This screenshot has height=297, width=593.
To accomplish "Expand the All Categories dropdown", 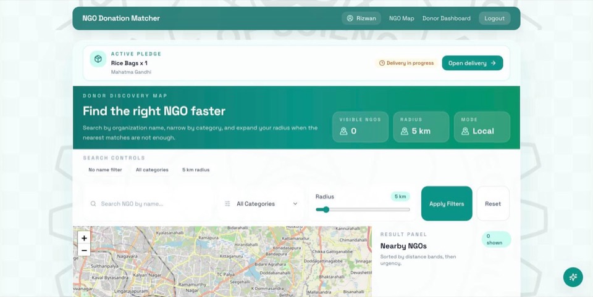I will click(261, 204).
